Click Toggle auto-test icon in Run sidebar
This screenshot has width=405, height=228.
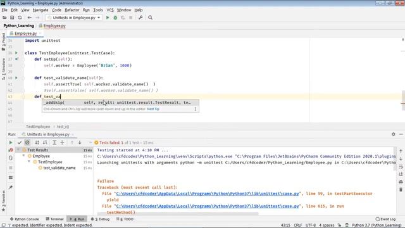click(11, 158)
